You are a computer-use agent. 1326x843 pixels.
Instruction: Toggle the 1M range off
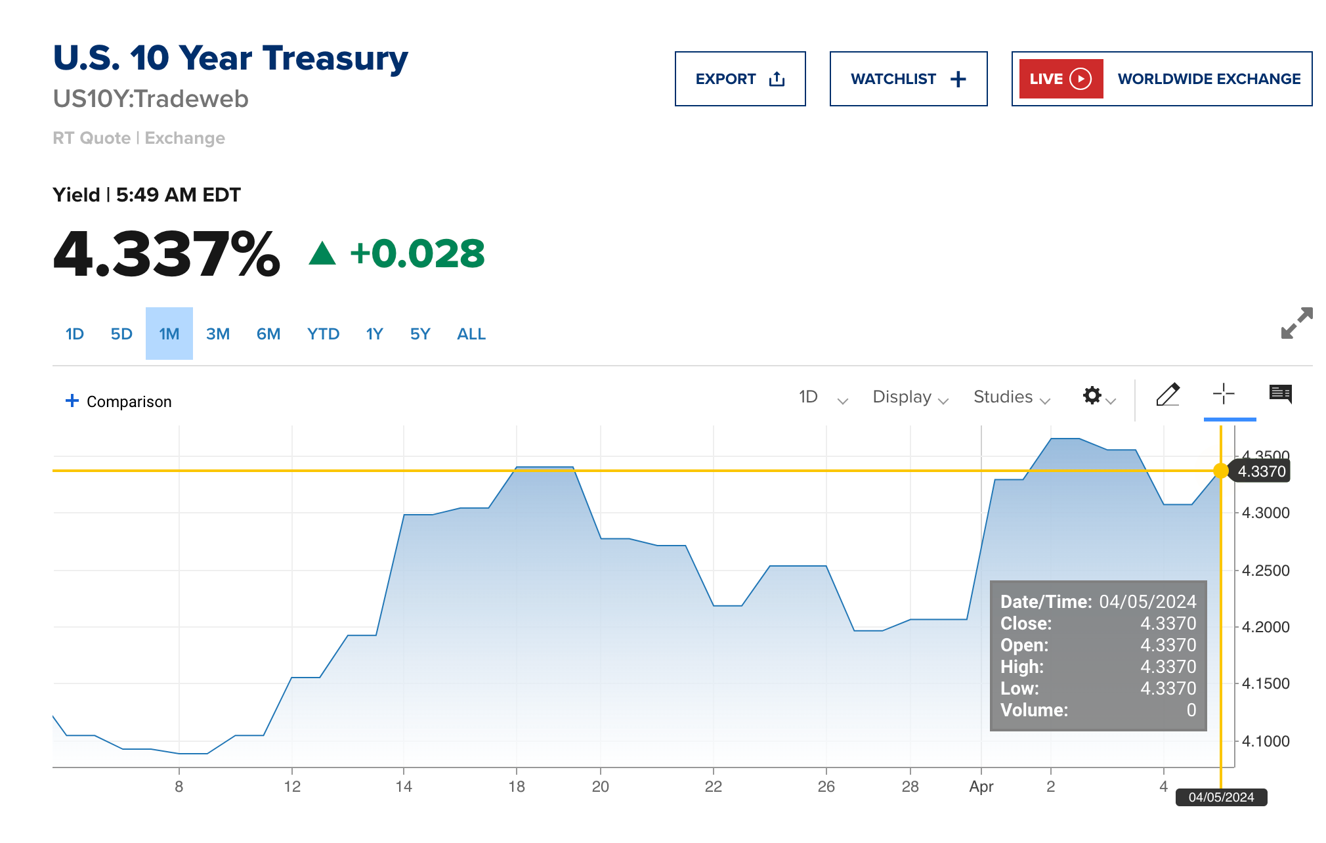[169, 334]
